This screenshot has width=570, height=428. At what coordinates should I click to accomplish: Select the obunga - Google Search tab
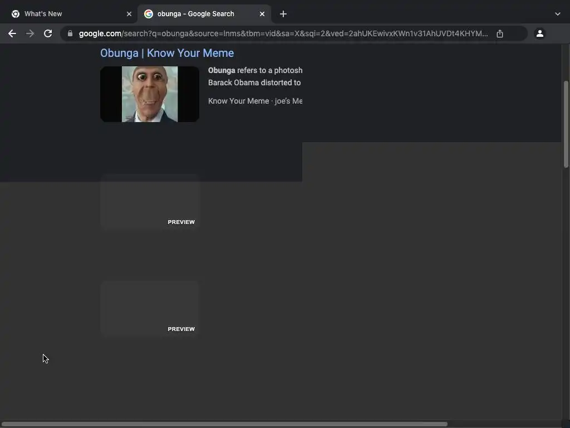204,14
